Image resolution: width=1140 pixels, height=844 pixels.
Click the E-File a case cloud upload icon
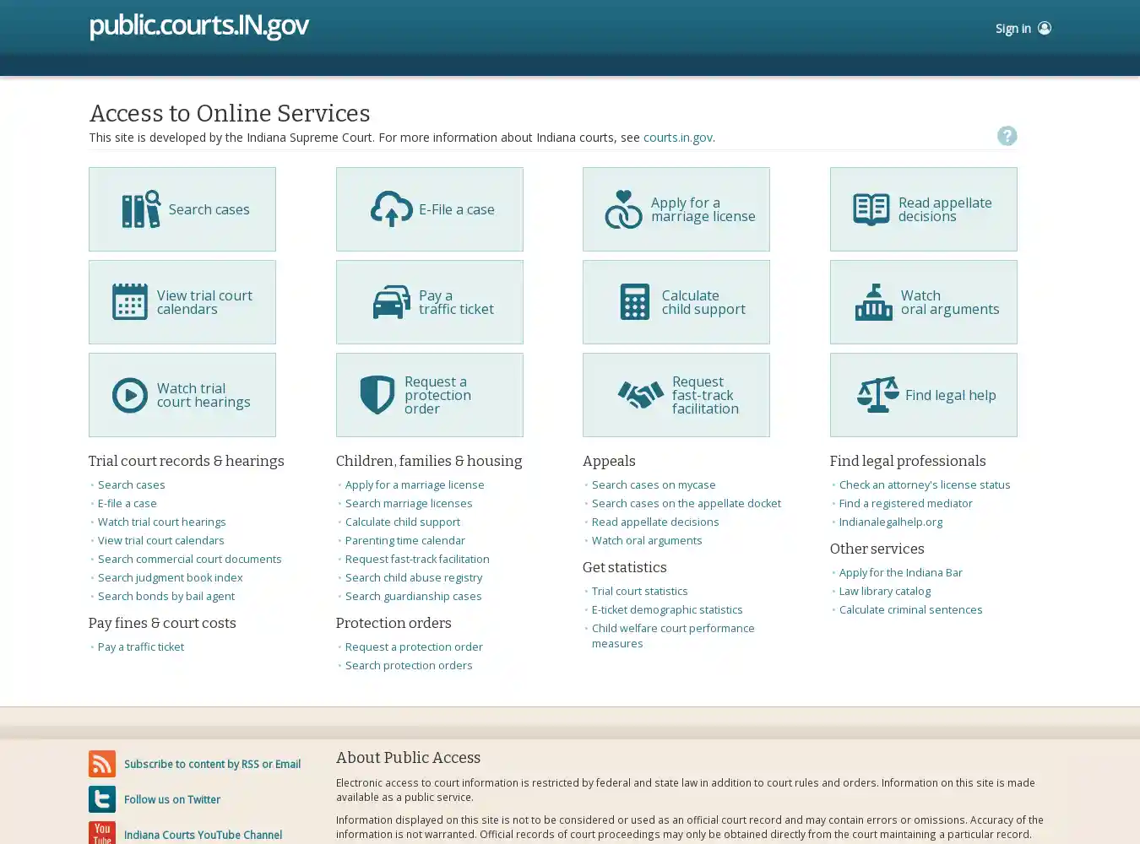392,209
